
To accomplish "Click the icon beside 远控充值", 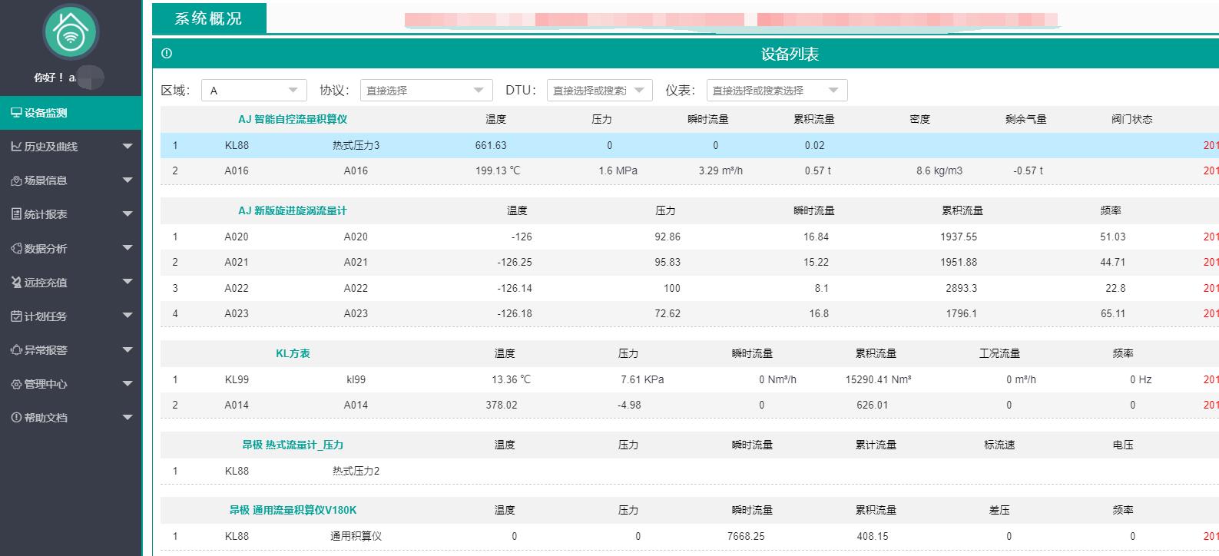I will point(15,283).
